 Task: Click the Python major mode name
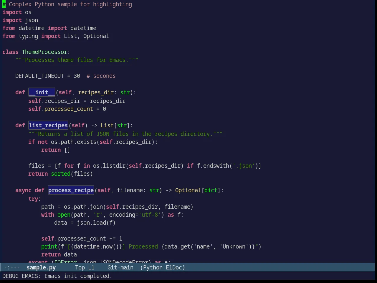click(x=153, y=267)
